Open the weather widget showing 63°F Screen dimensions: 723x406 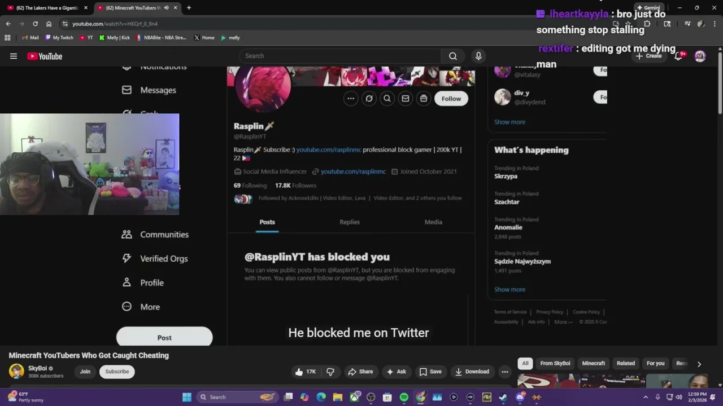[x=26, y=397]
